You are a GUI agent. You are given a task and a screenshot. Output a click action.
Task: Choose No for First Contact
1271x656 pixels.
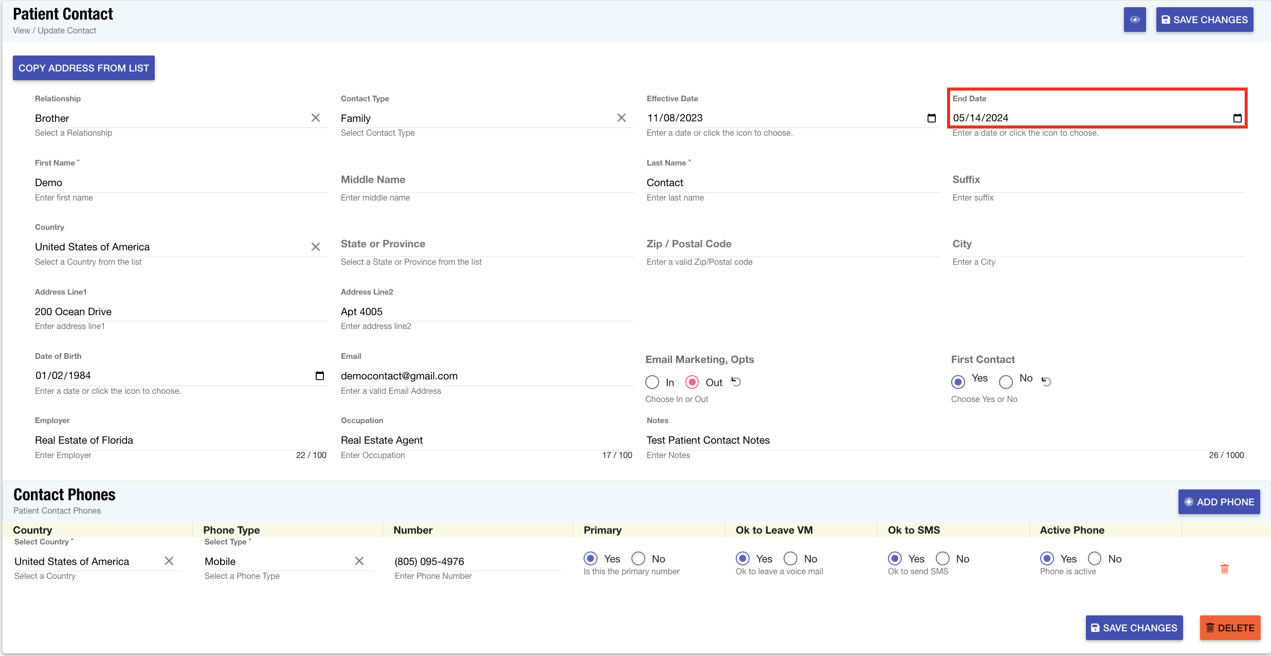1006,381
